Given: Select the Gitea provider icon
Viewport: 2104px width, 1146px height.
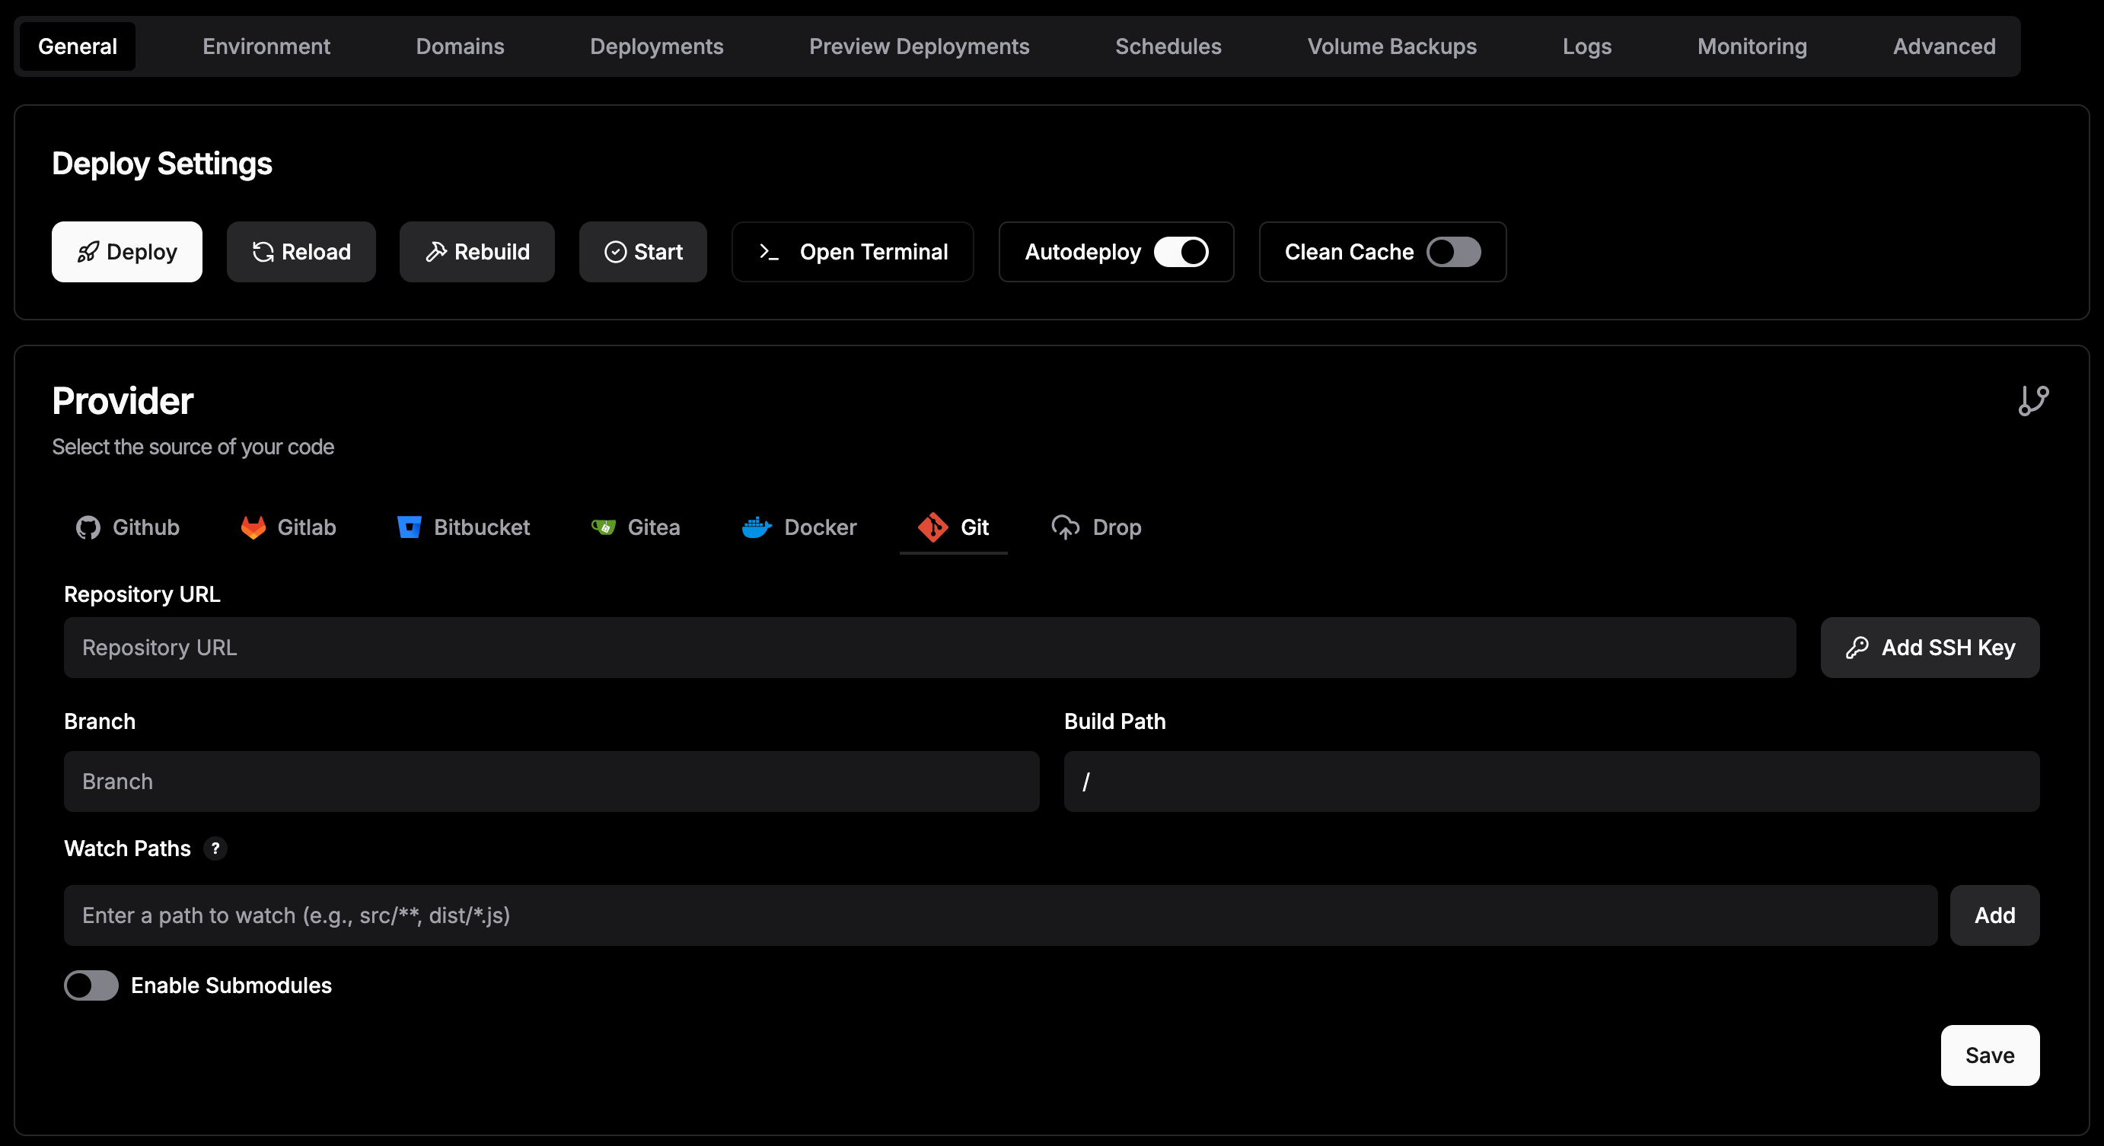Looking at the screenshot, I should coord(604,527).
